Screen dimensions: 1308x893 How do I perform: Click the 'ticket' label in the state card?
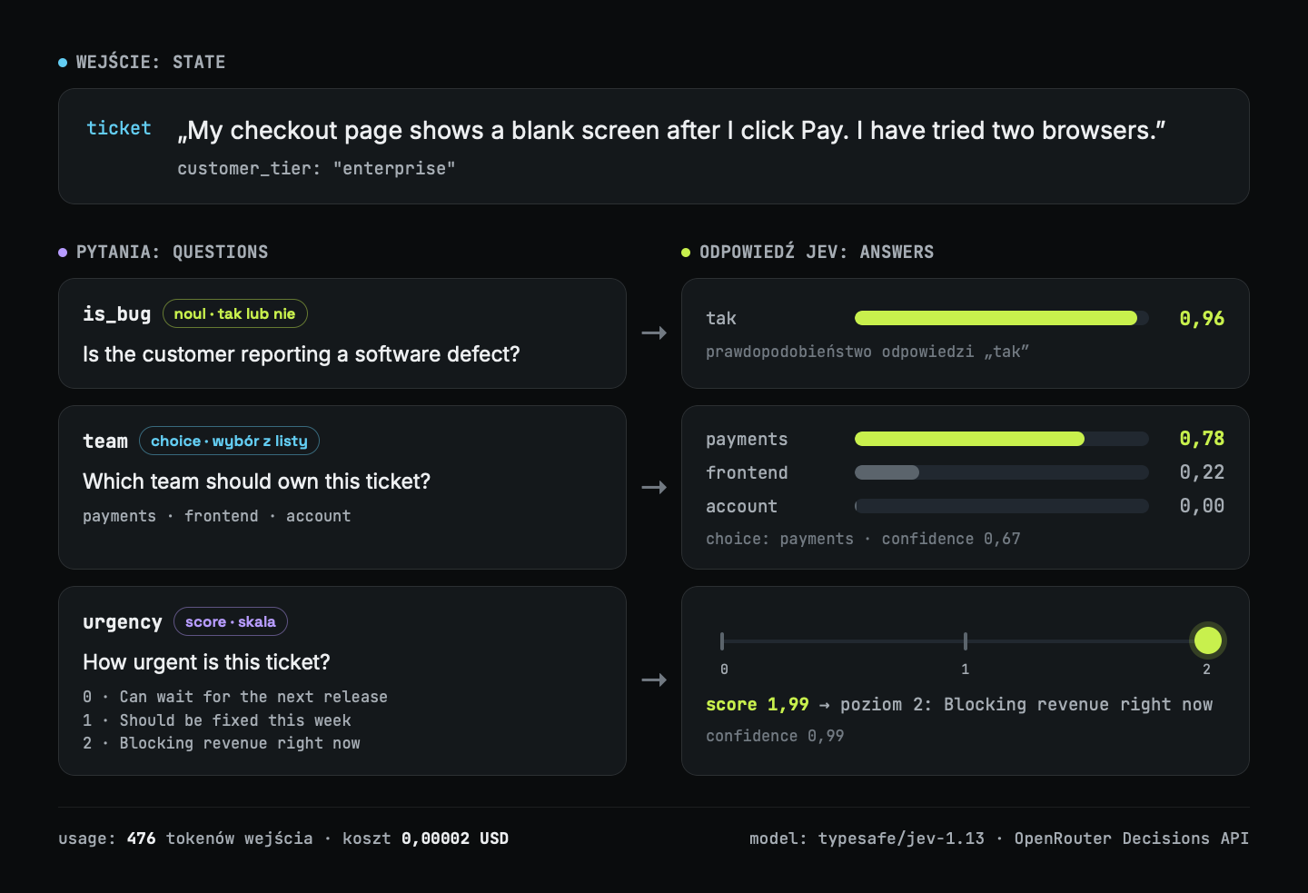coord(118,128)
